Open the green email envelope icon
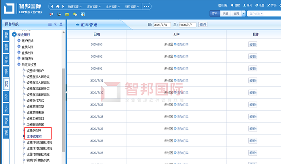This screenshot has width=281, height=164. [67, 14]
